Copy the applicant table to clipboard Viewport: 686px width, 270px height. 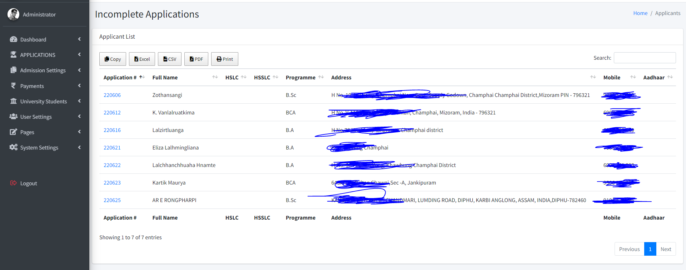point(113,59)
